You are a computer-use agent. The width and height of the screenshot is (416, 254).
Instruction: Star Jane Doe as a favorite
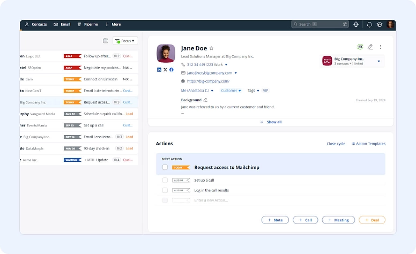pos(211,48)
